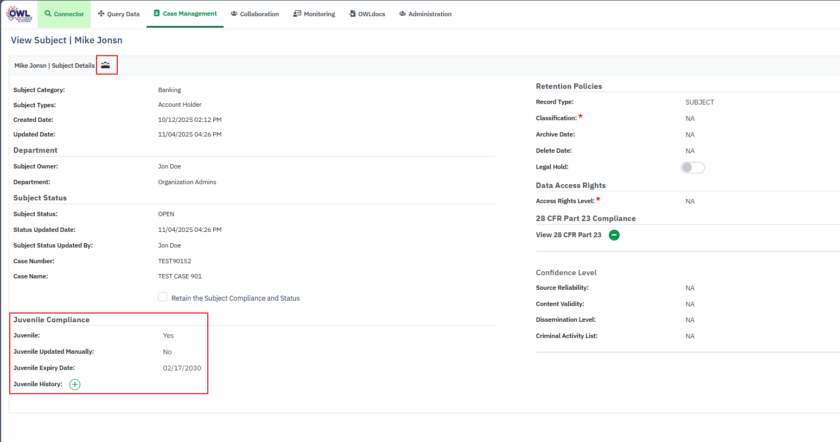The image size is (840, 442).
Task: Click the OWL Intelligence Platform logo
Action: click(19, 14)
